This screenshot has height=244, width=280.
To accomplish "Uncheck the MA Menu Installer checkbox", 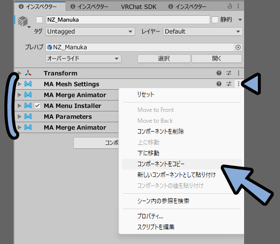I will point(37,105).
